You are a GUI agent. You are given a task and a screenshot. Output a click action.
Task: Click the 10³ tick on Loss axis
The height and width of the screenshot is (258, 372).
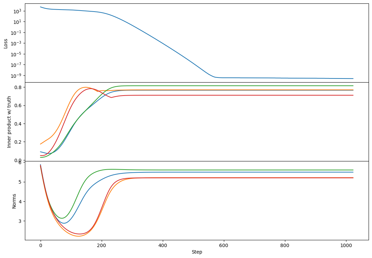pos(17,11)
